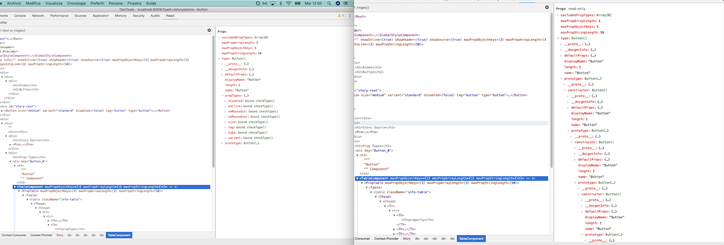Expand defaultProps in left Props panel
This screenshot has height=245, width=724.
(222, 75)
